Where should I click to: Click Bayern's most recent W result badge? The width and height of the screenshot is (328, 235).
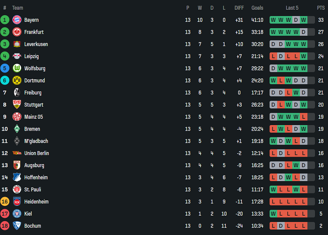(304, 20)
